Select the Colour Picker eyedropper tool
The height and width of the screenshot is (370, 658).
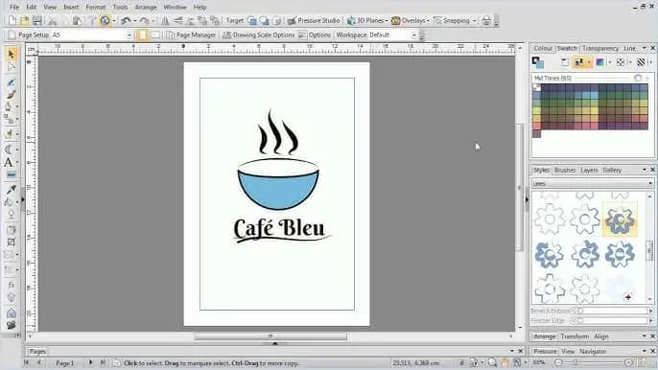click(x=12, y=190)
